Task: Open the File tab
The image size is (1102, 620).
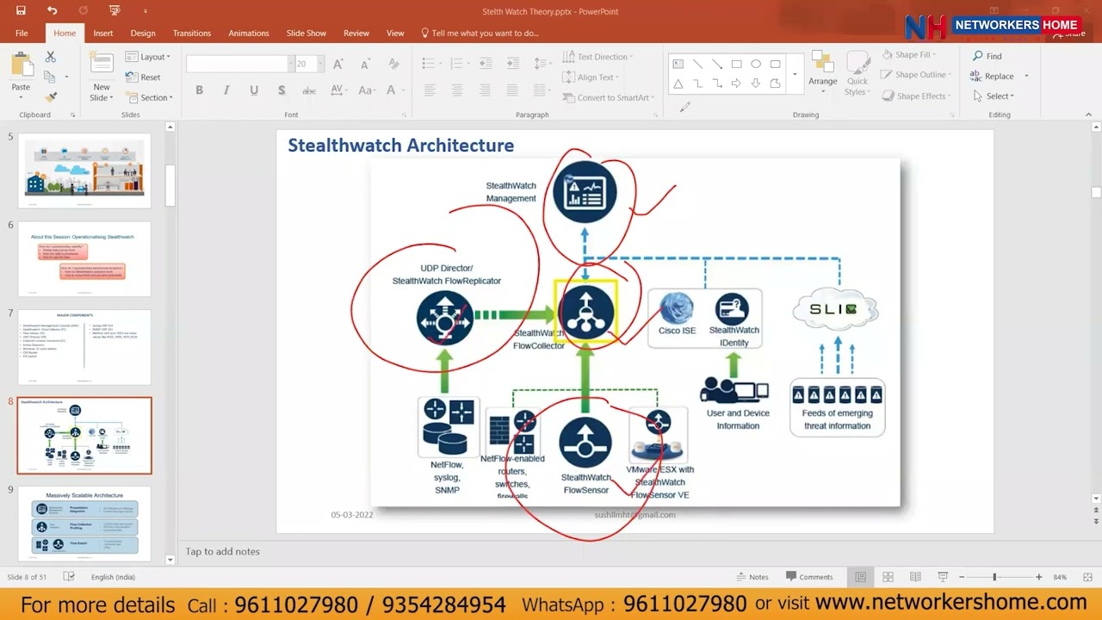Action: click(x=22, y=33)
